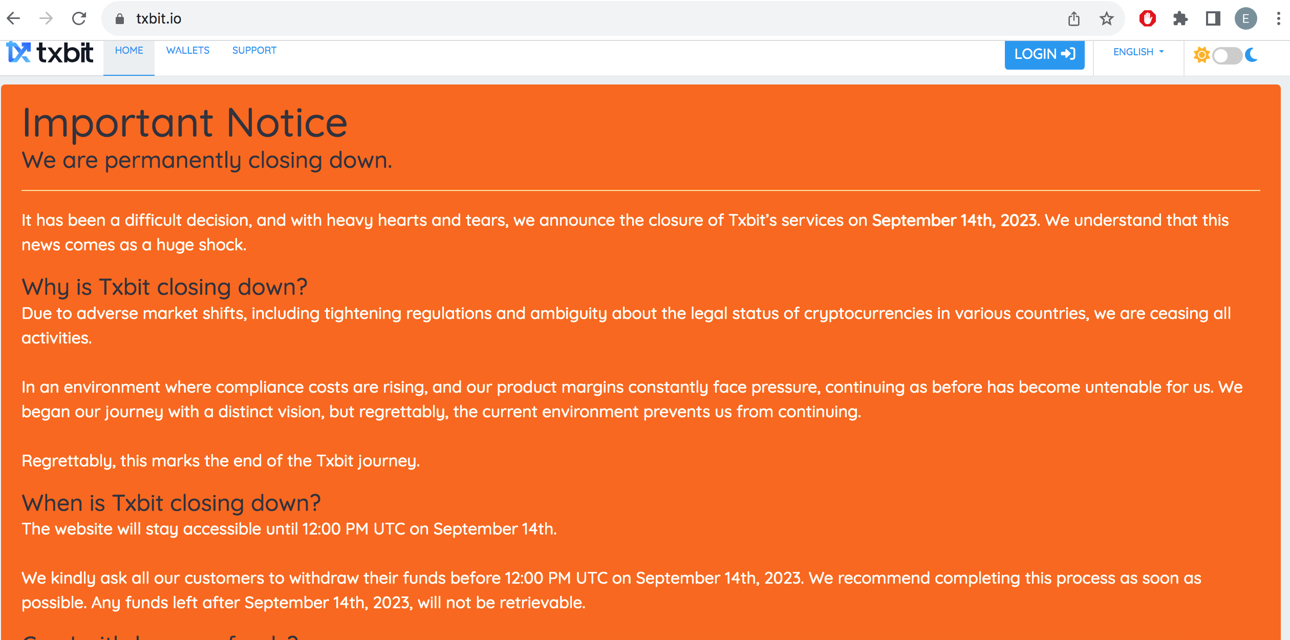
Task: Click the sun light theme icon
Action: tap(1201, 55)
